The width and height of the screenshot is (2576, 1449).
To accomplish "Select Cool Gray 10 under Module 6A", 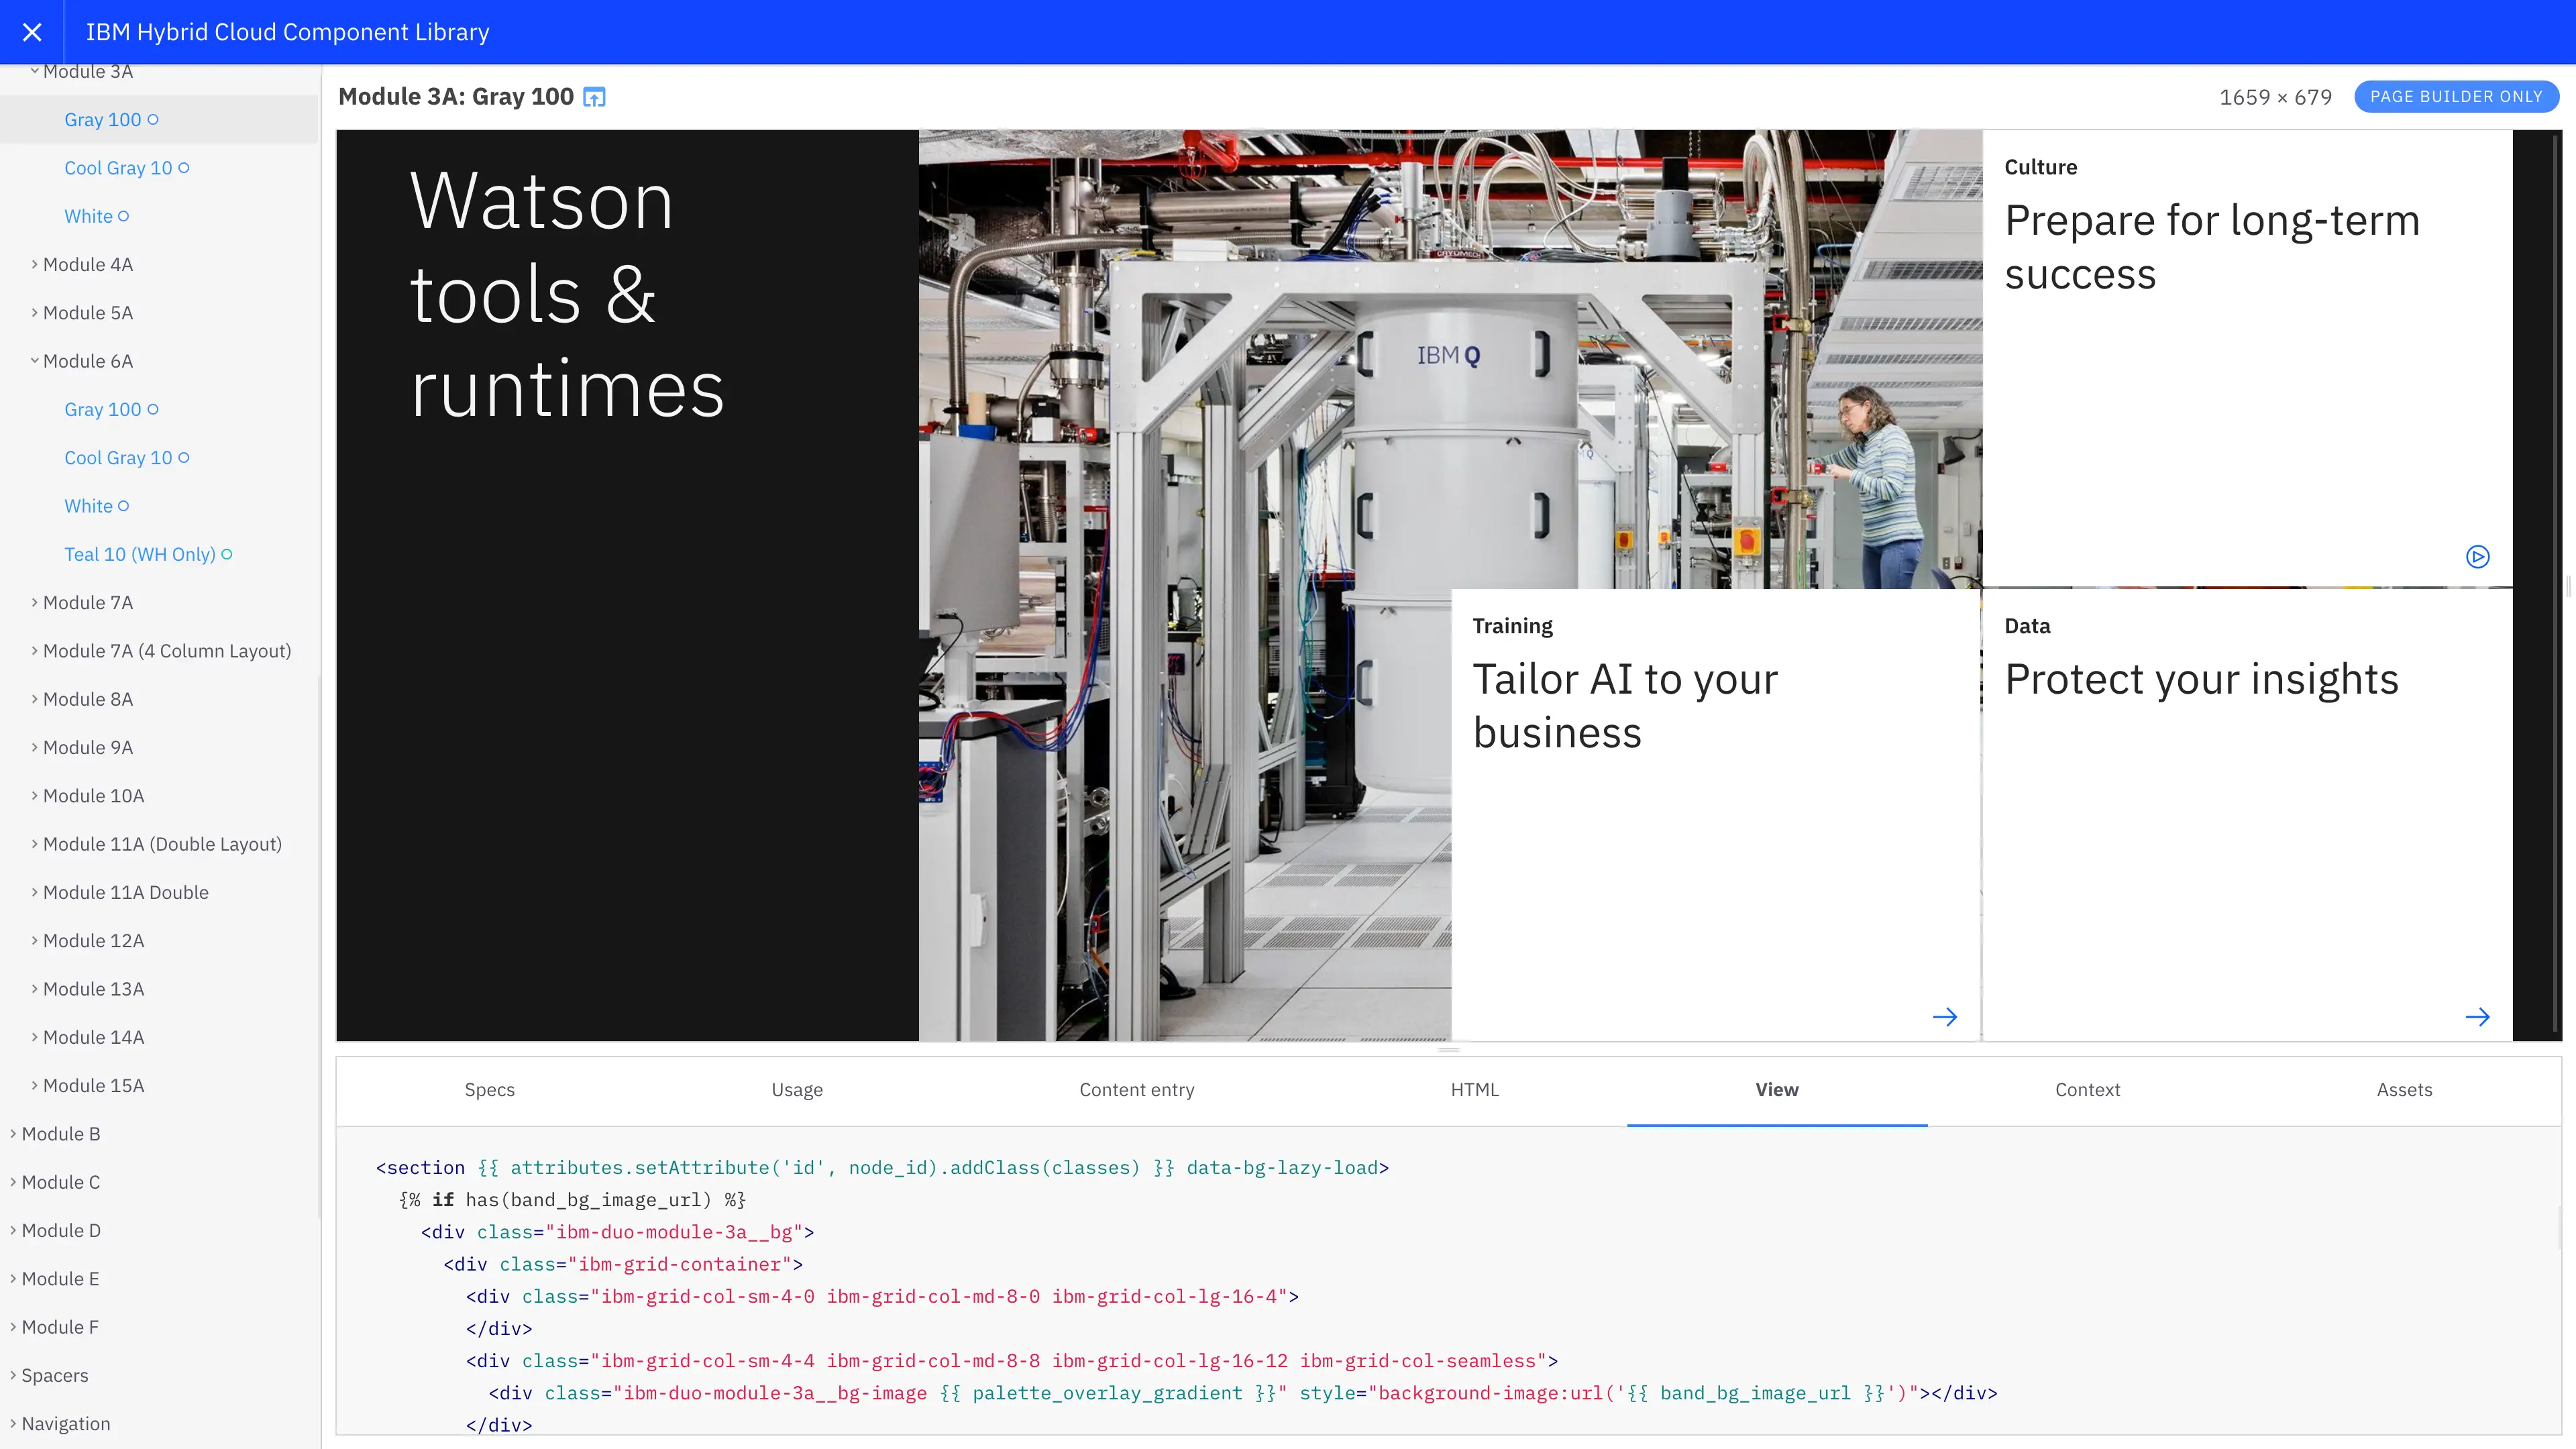I will (118, 457).
